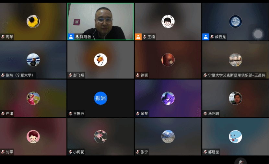Click the muted mic icon beside 邹建世
269x164 pixels.
(x=205, y=152)
